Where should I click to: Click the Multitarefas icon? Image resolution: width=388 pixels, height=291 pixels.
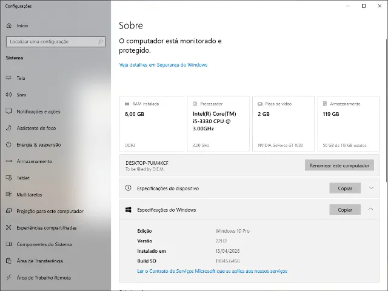point(8,194)
